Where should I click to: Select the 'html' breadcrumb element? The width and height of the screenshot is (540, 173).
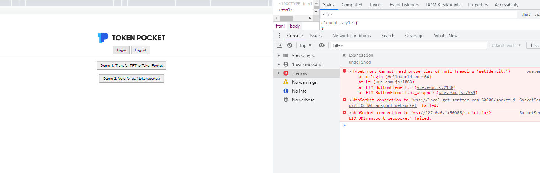[x=280, y=26]
